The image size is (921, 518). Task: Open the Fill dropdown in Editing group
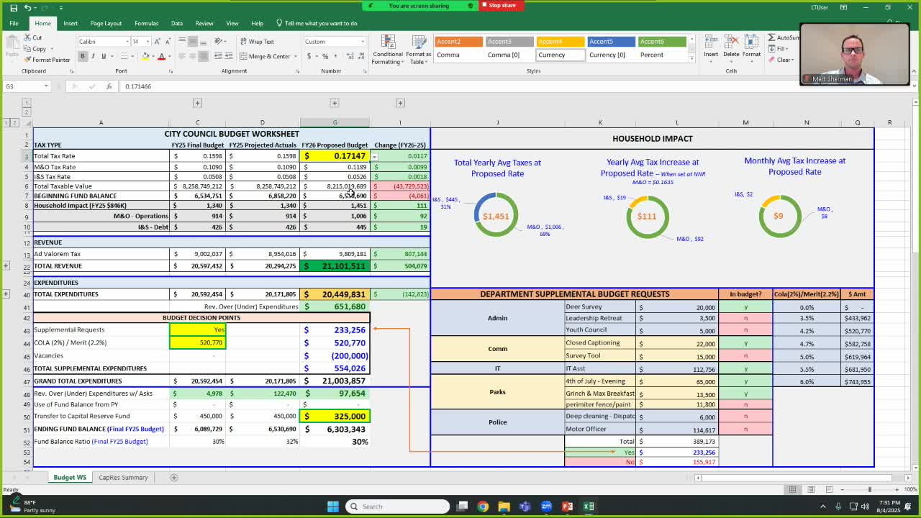780,49
